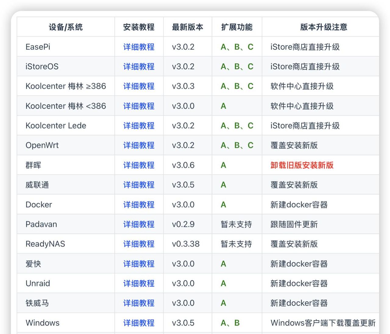Click the 扩展功能 column header
The width and height of the screenshot is (390, 334).
(237, 27)
